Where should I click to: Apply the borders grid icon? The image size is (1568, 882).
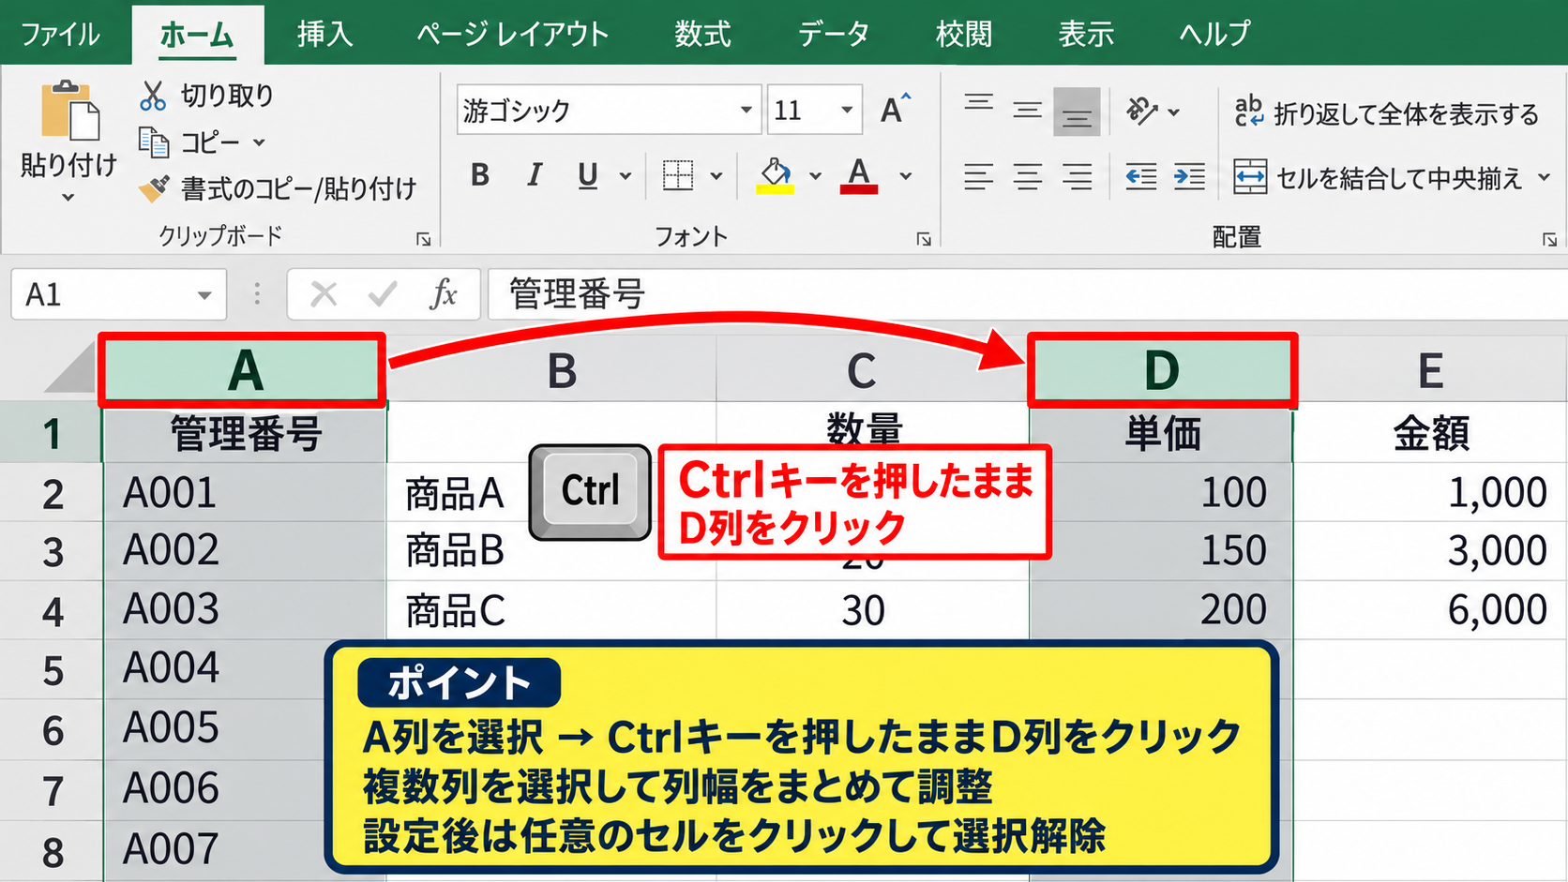(678, 175)
